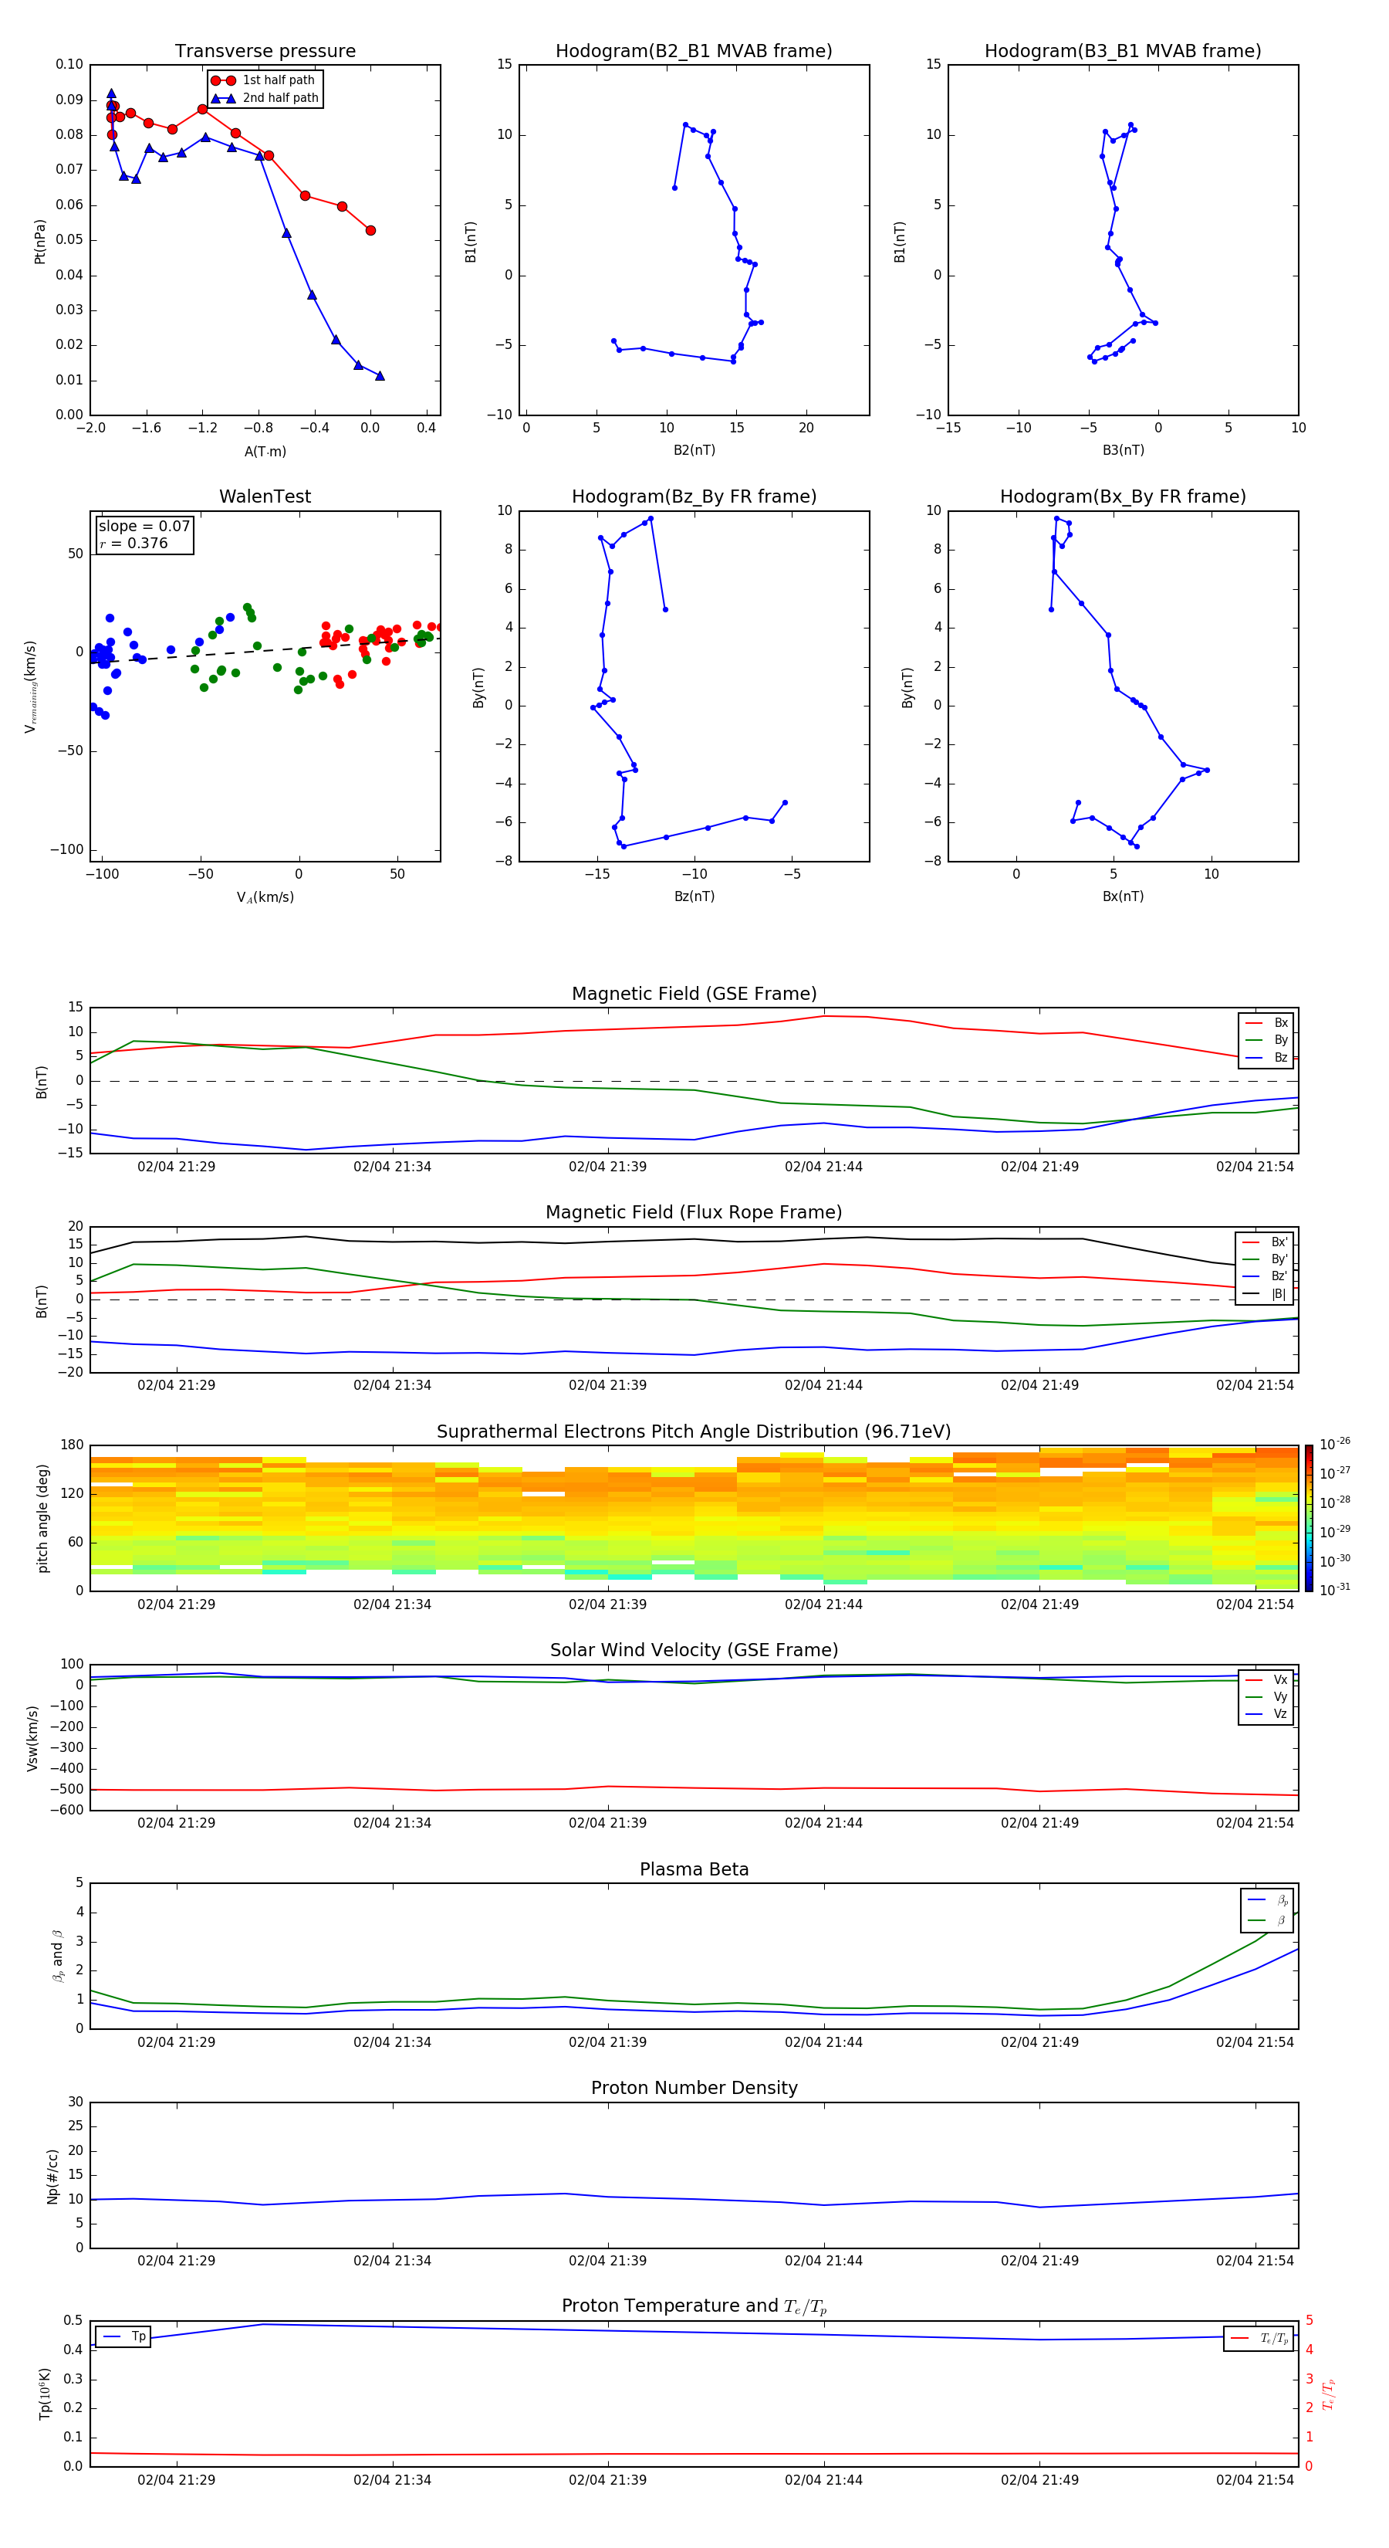
Task: Click the 'Vsw(km/s)' y-axis label
Action: (x=32, y=1738)
